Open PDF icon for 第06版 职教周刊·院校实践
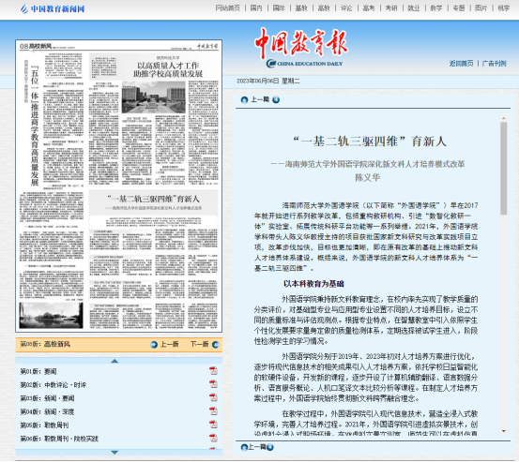The image size is (519, 462). pyautogui.click(x=213, y=439)
